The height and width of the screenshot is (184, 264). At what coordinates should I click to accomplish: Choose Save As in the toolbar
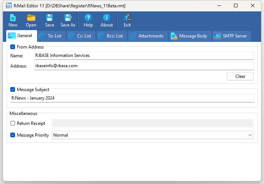click(x=68, y=21)
